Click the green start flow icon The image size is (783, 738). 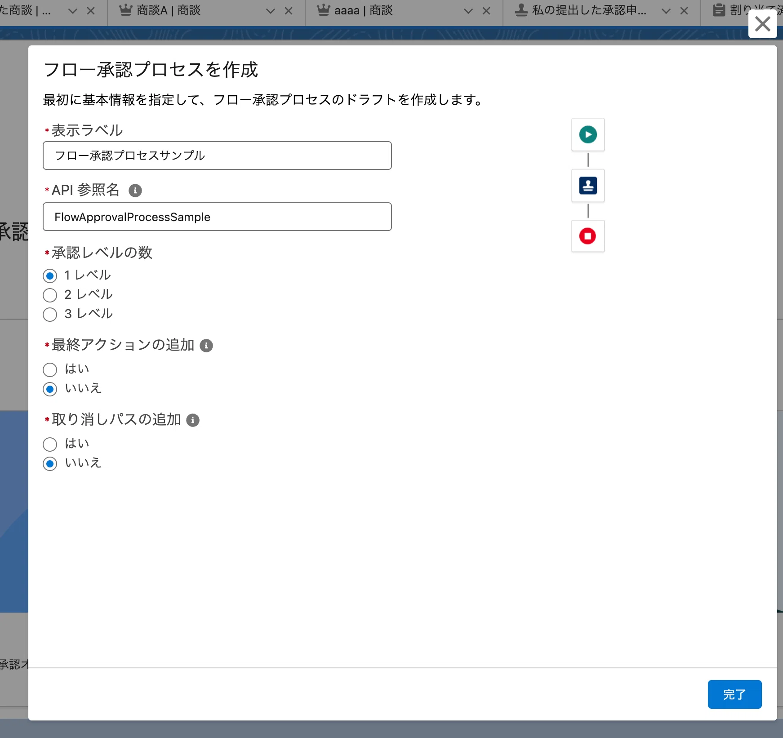coord(588,134)
